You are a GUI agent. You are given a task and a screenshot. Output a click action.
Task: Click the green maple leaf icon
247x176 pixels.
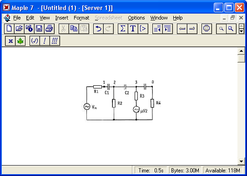(x=20, y=41)
